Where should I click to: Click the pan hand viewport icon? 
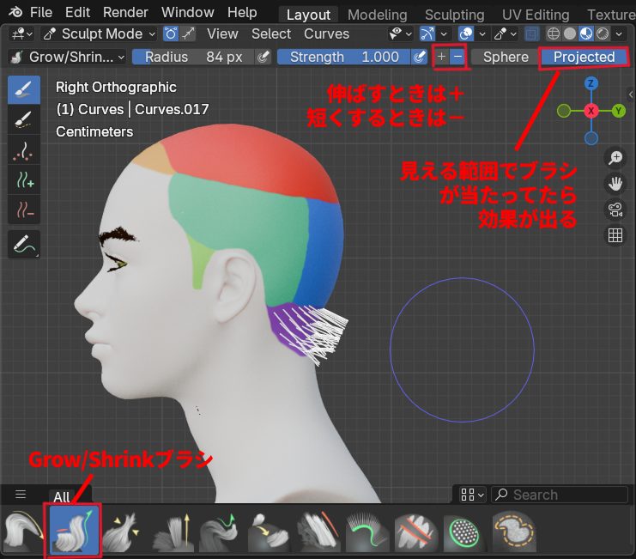coord(615,183)
